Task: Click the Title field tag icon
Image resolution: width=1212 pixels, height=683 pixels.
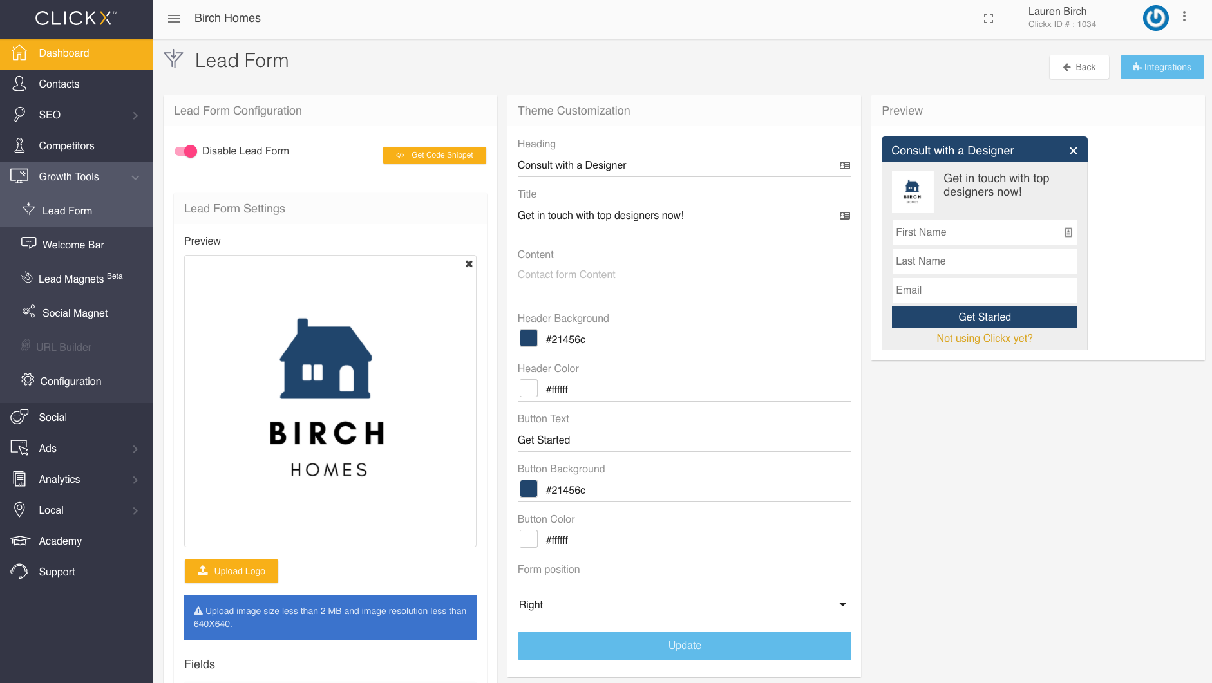Action: pyautogui.click(x=845, y=216)
